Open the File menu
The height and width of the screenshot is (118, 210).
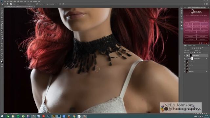[x=5, y=1]
